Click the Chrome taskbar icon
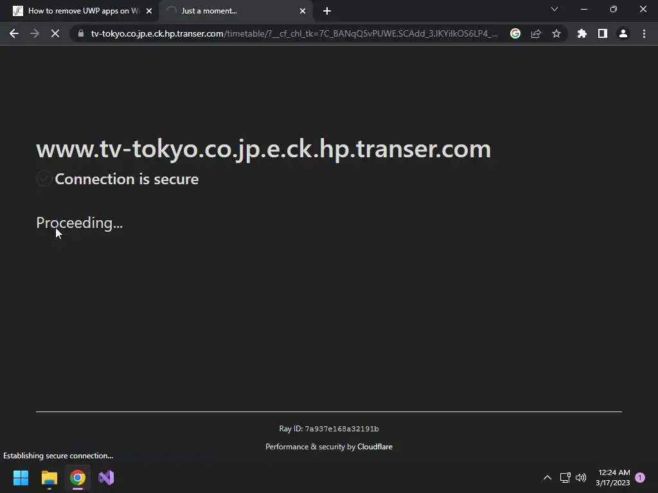The height and width of the screenshot is (493, 658). pyautogui.click(x=78, y=478)
